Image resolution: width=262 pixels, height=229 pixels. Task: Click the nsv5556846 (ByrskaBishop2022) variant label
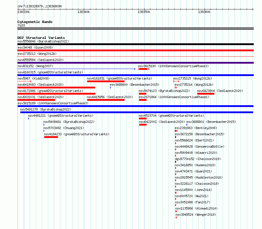[43, 41]
